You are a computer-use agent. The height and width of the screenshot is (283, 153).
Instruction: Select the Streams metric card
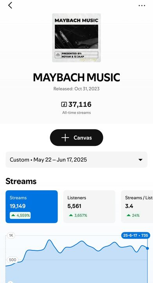point(32,207)
